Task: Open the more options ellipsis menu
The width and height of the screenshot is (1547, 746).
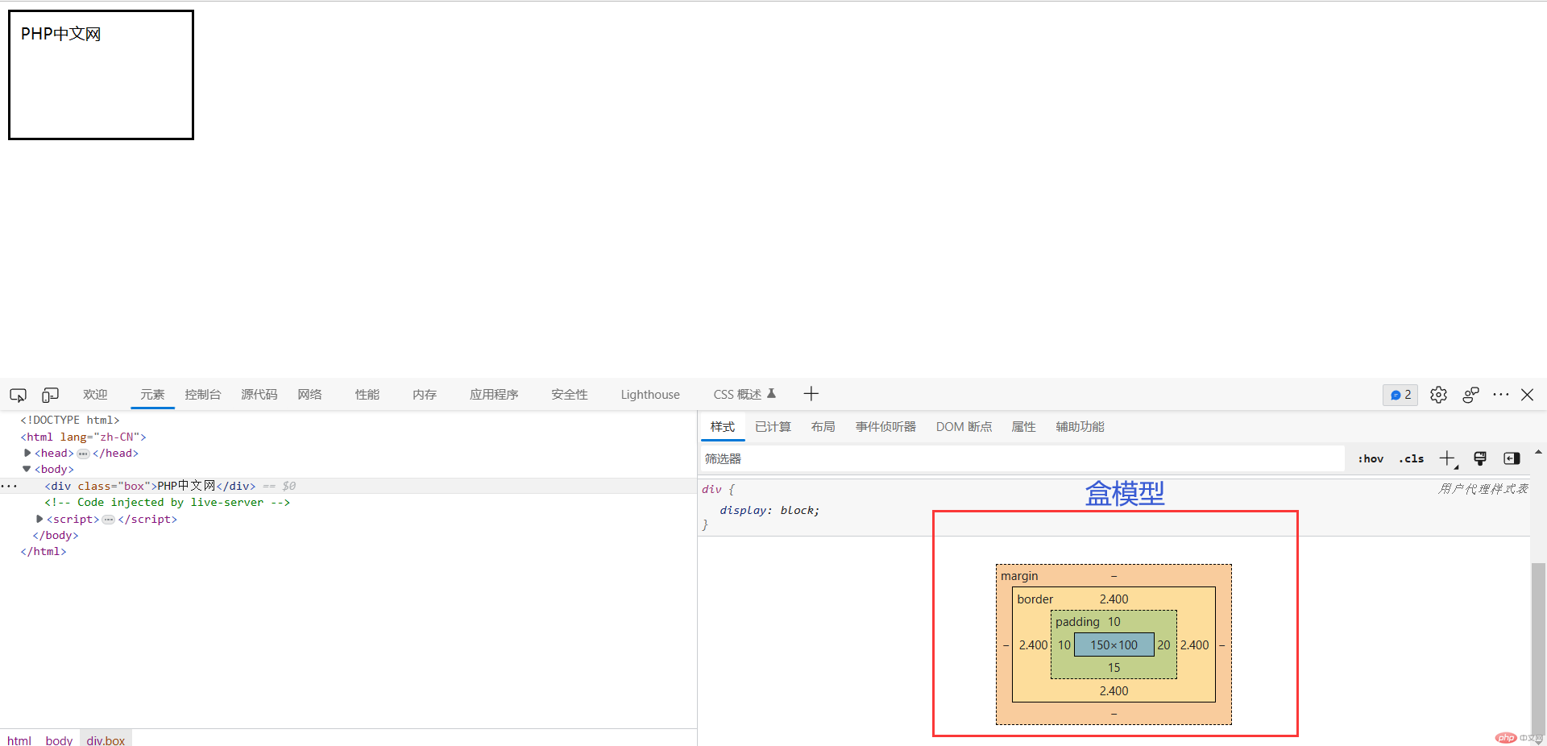Action: (x=1500, y=395)
